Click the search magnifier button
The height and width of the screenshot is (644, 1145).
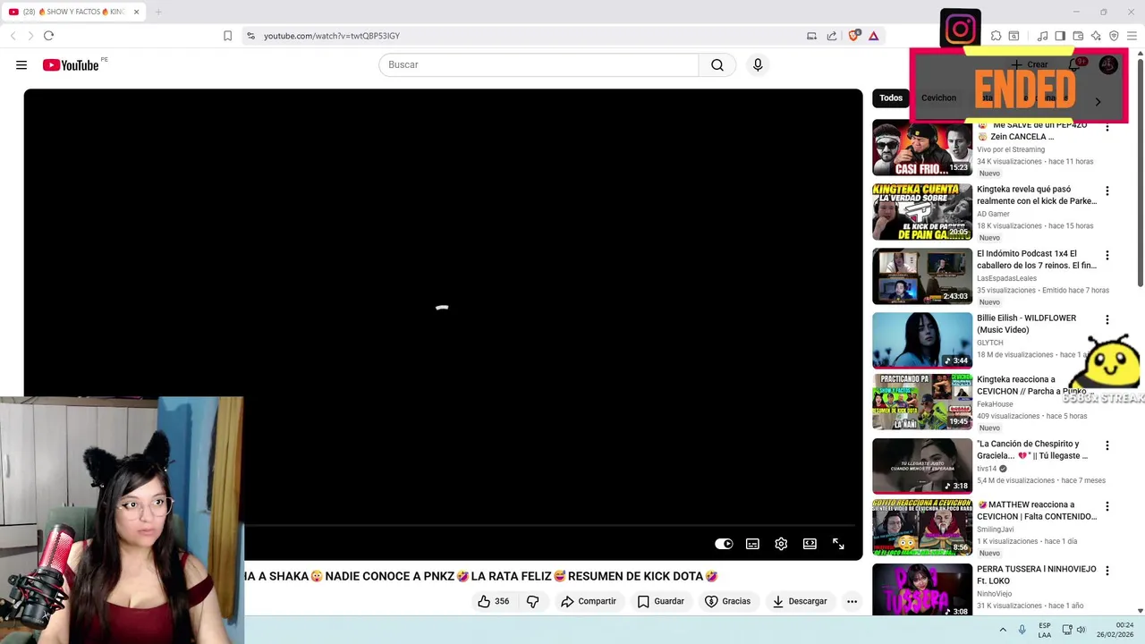click(x=717, y=65)
